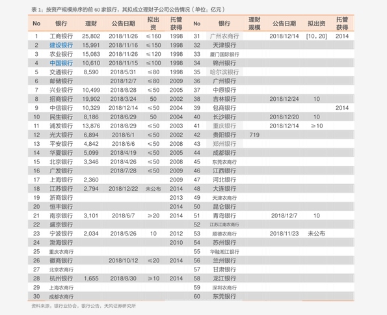Click the 成都农商行 cell
This screenshot has width=387, height=315.
pos(61,297)
